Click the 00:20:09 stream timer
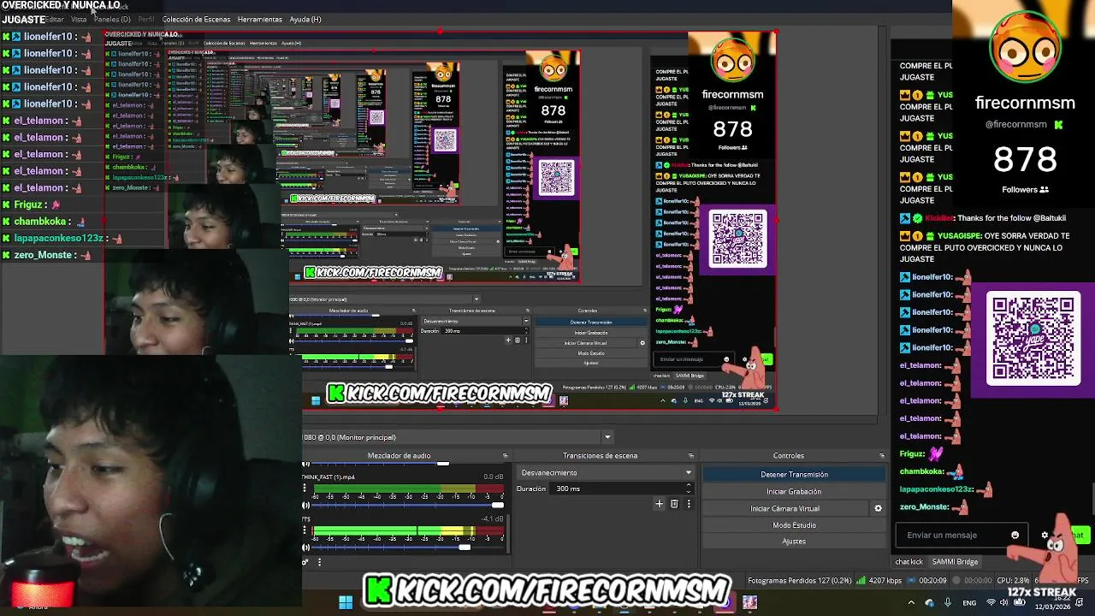 (x=932, y=580)
